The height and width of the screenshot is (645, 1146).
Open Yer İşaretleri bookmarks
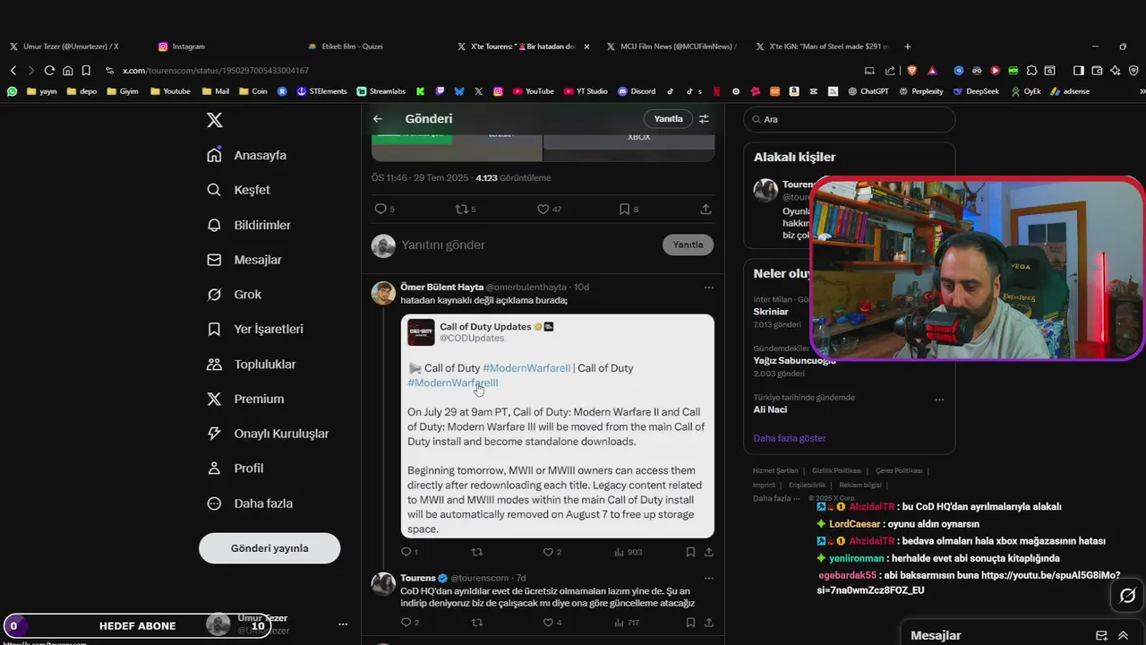(x=255, y=329)
